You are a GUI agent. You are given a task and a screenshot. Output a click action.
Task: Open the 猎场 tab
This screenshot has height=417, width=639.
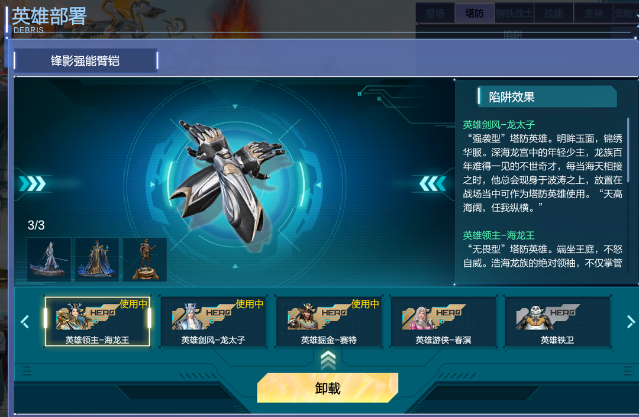click(435, 13)
